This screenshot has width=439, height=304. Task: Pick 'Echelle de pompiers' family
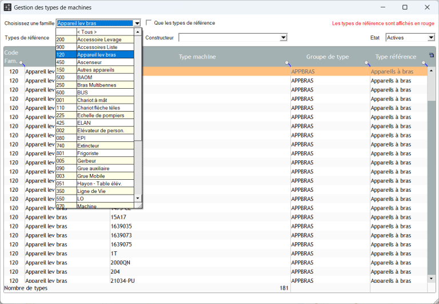pos(95,115)
